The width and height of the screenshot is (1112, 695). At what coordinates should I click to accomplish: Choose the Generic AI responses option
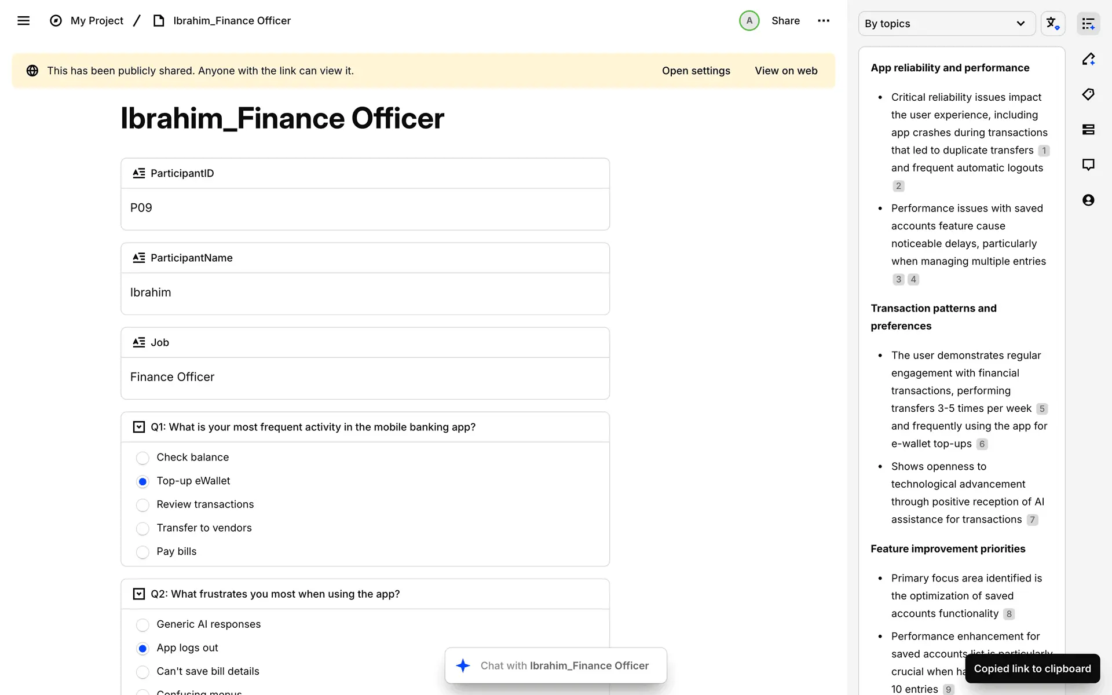click(142, 625)
